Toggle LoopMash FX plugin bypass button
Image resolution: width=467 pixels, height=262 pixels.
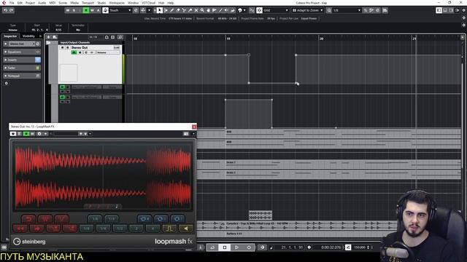[x=13, y=134]
